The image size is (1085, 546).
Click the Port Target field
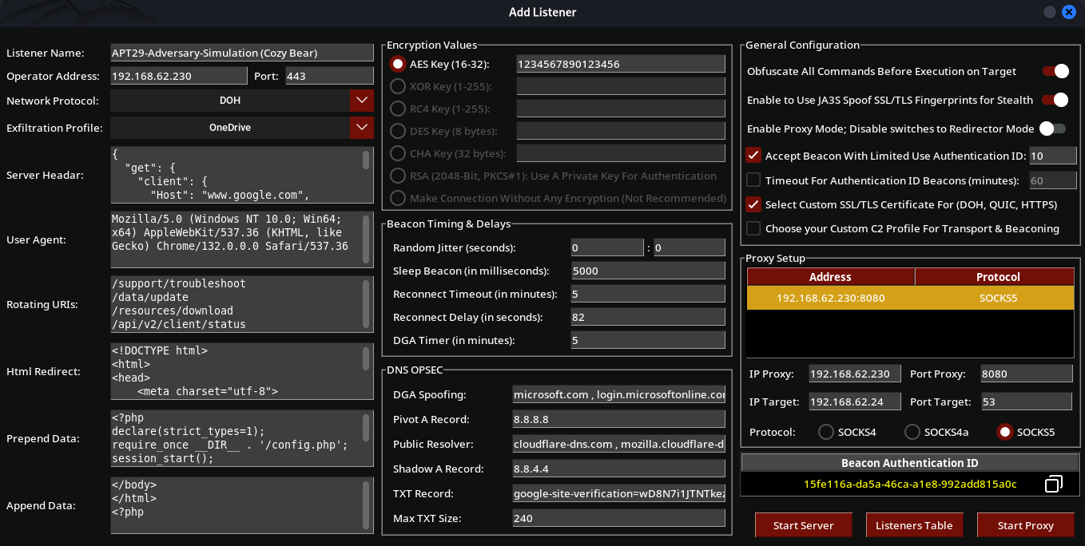point(1026,402)
